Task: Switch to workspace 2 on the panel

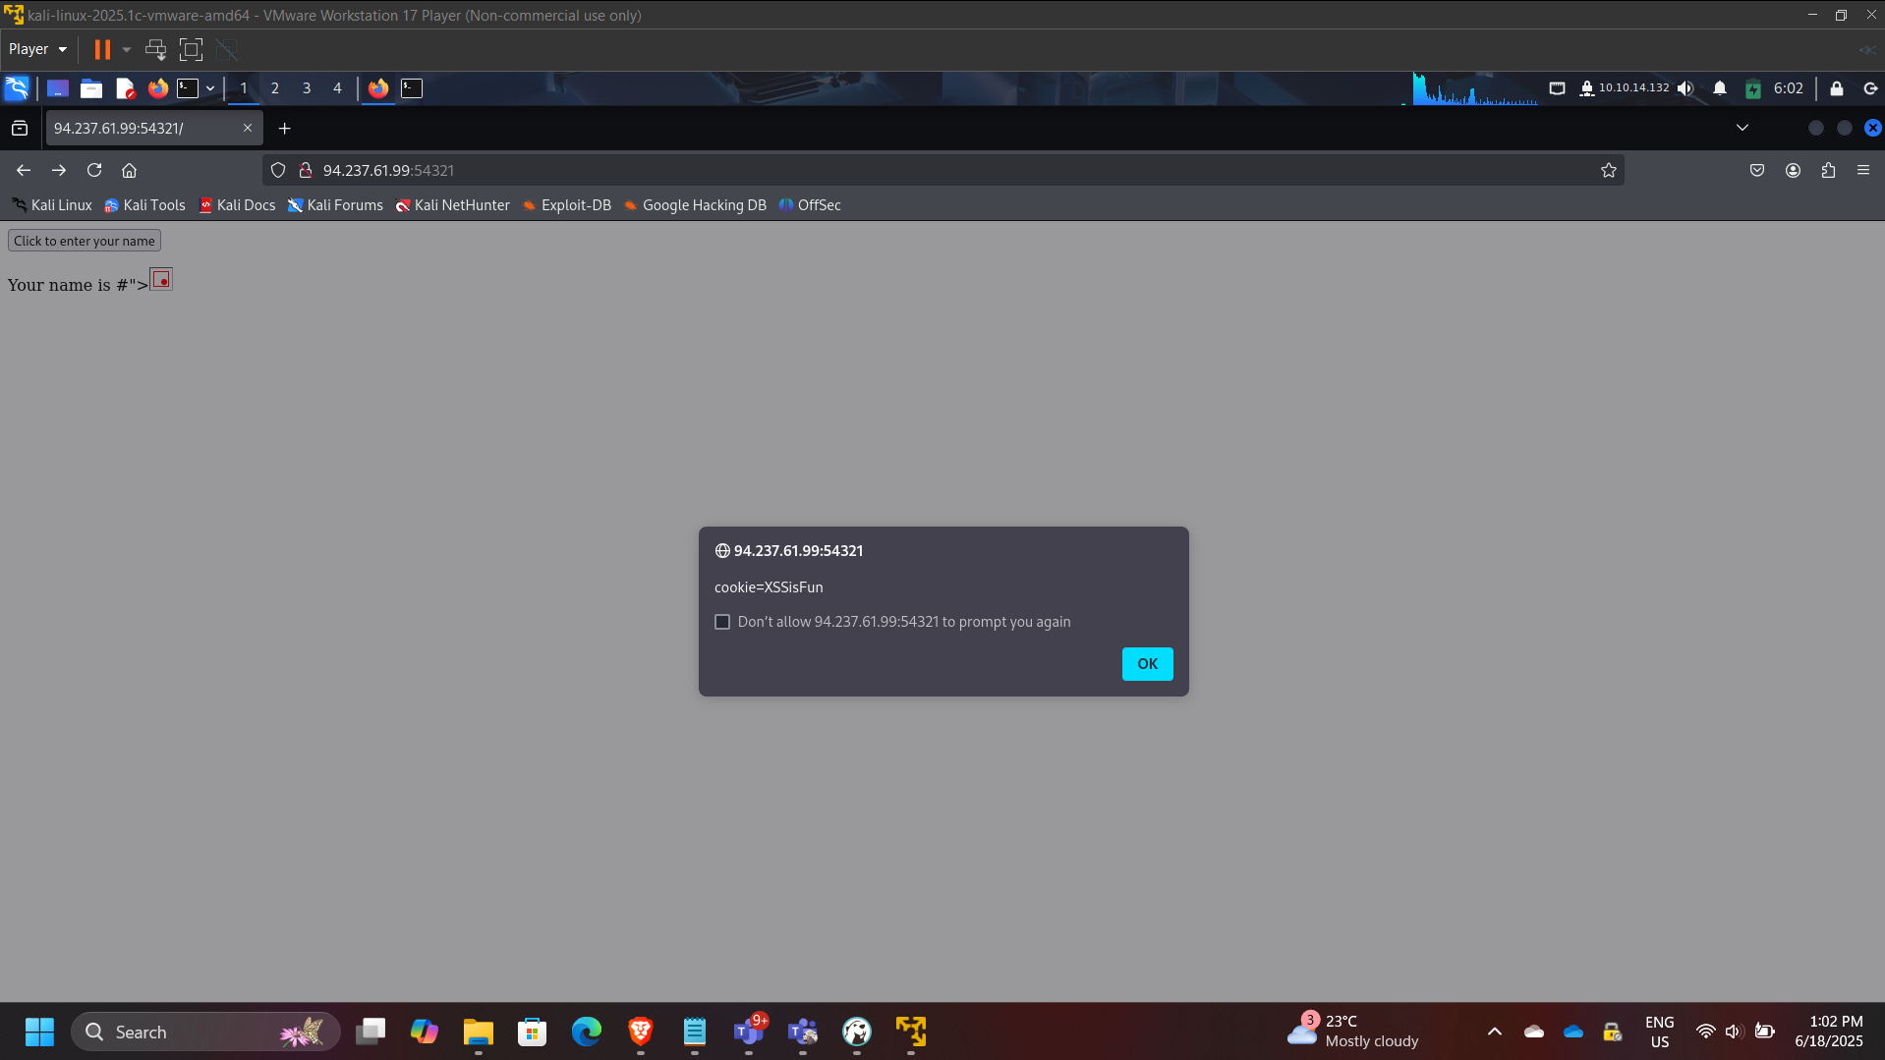Action: pos(275,88)
